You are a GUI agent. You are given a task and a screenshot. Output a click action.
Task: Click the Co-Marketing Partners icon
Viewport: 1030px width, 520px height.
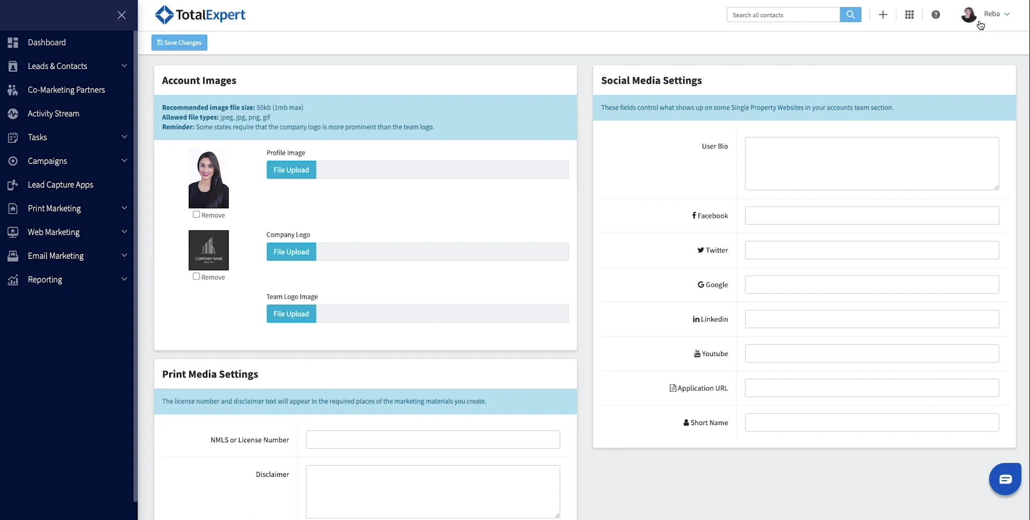(13, 90)
